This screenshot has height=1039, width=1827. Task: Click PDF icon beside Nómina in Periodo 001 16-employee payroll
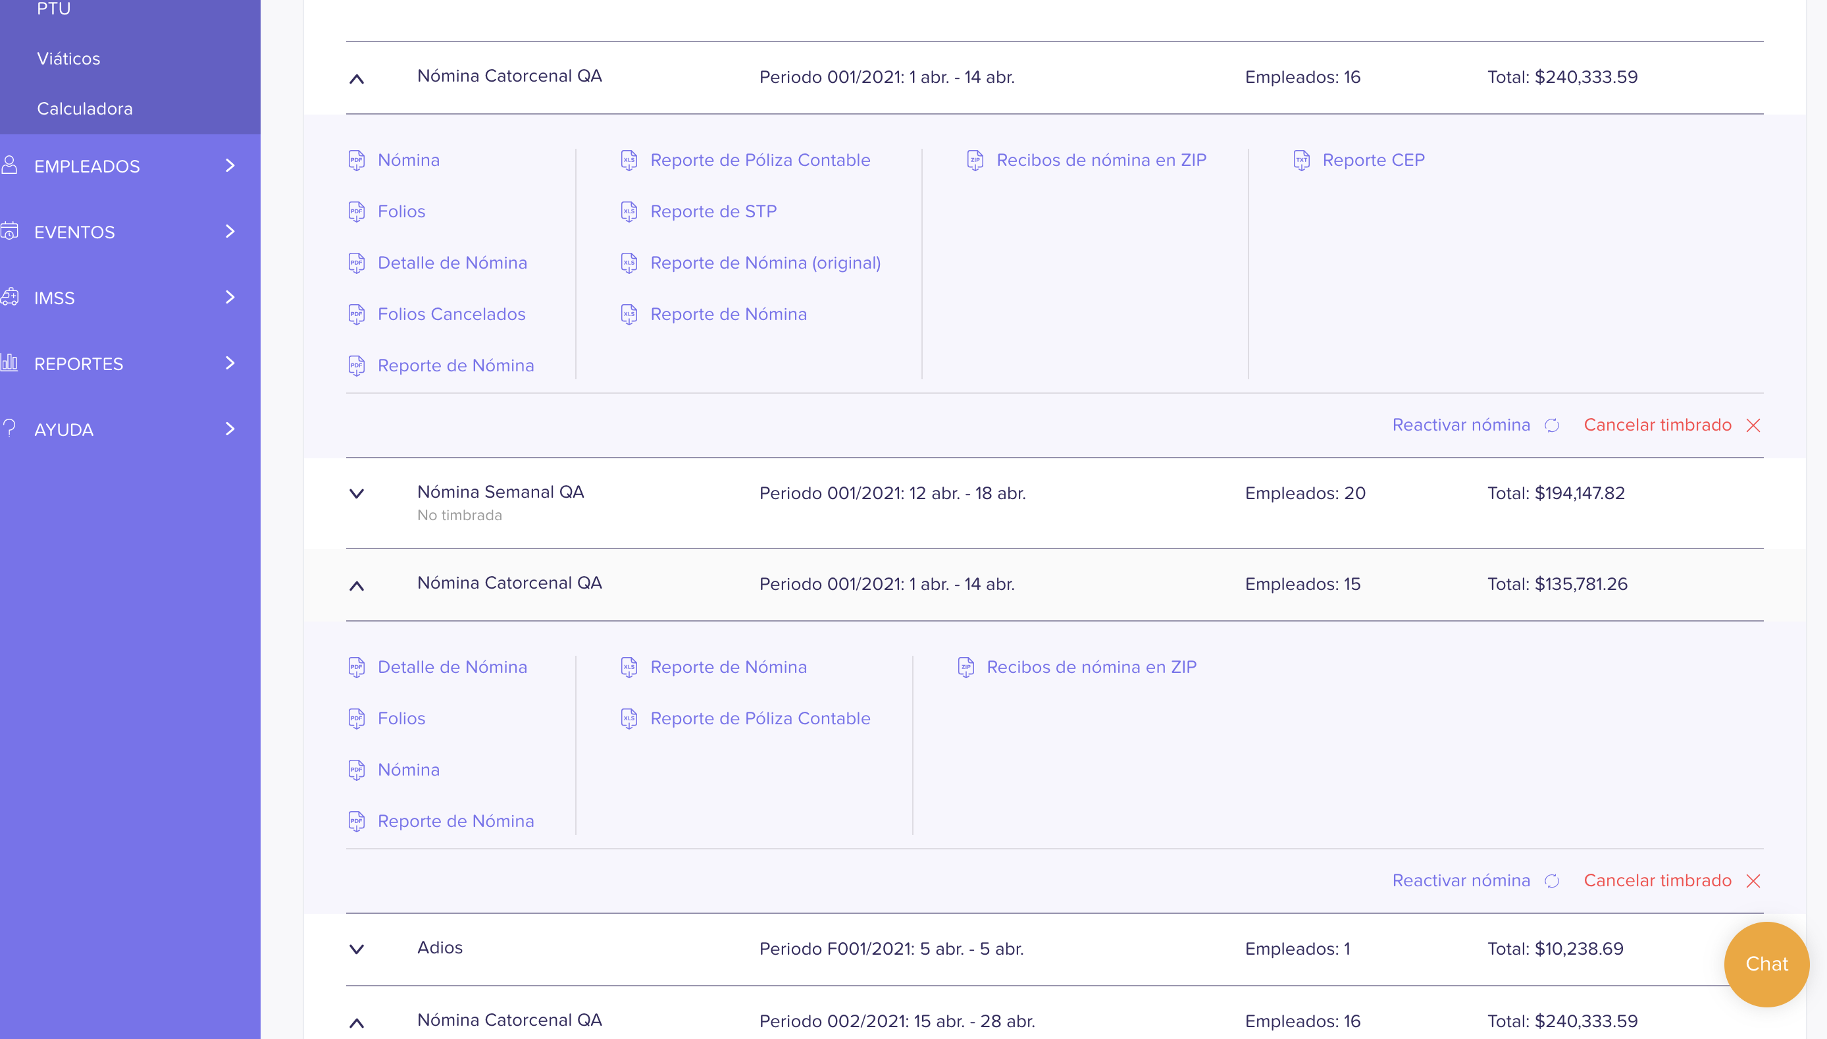pos(357,160)
